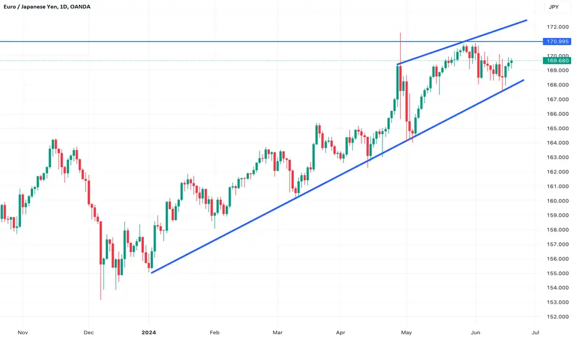573x338 pixels.
Task: Click the Feb label on time axis
Action: click(215, 332)
